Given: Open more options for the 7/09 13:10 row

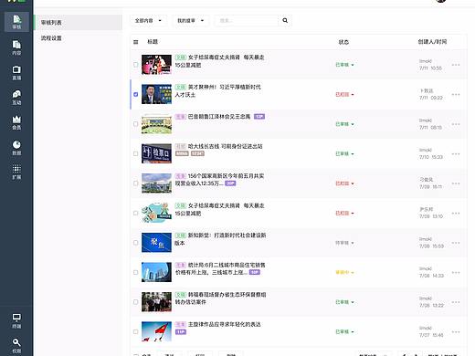Looking at the screenshot, I should (456, 213).
